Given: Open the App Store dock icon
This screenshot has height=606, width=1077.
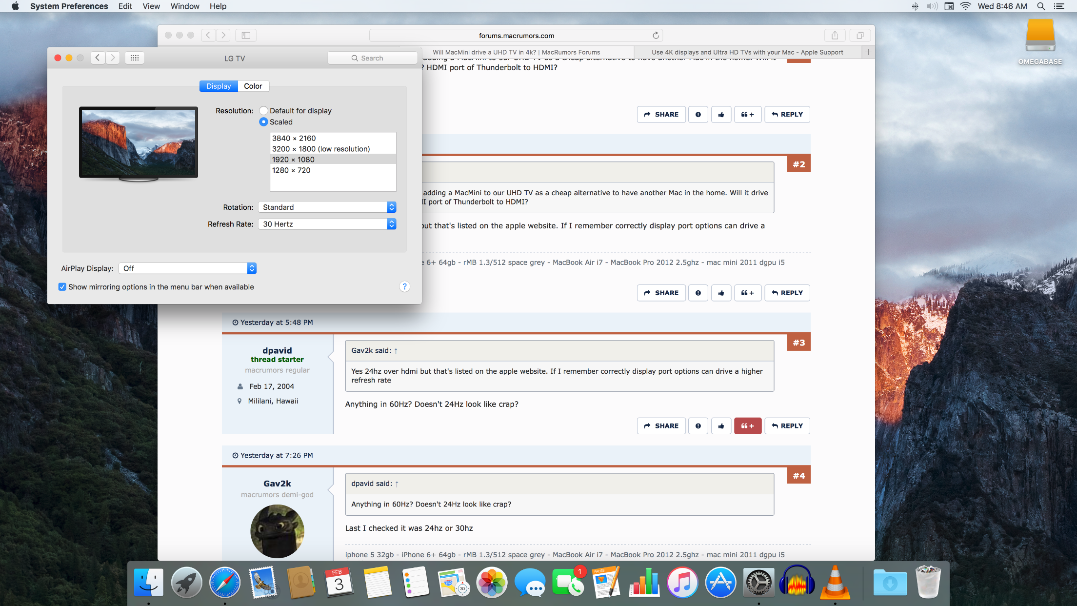Looking at the screenshot, I should (720, 583).
